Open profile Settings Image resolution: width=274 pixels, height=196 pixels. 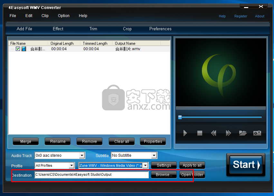pos(164,165)
